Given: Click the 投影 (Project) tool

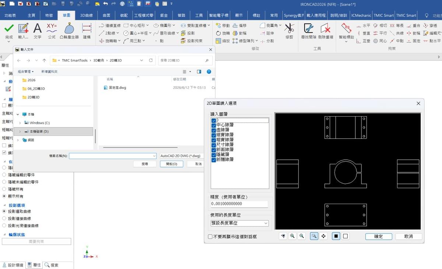Looking at the screenshot, I should point(188,33).
